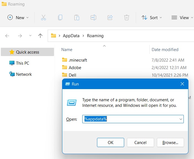The height and width of the screenshot is (159, 194).
Task: Click the Paste clipboard icon
Action: pyautogui.click(x=77, y=17)
